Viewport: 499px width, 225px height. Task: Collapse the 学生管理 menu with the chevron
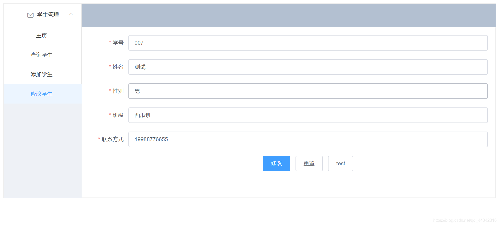tap(71, 15)
